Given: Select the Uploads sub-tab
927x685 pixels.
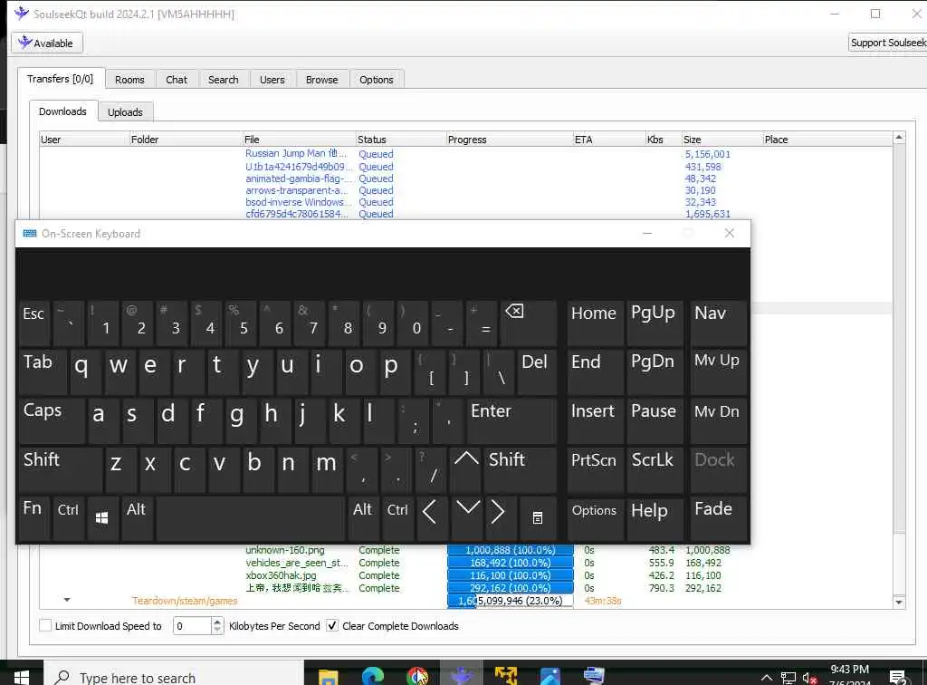Looking at the screenshot, I should 125,111.
